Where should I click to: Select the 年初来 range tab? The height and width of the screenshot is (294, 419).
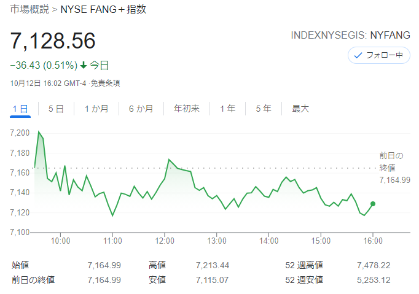pyautogui.click(x=187, y=109)
